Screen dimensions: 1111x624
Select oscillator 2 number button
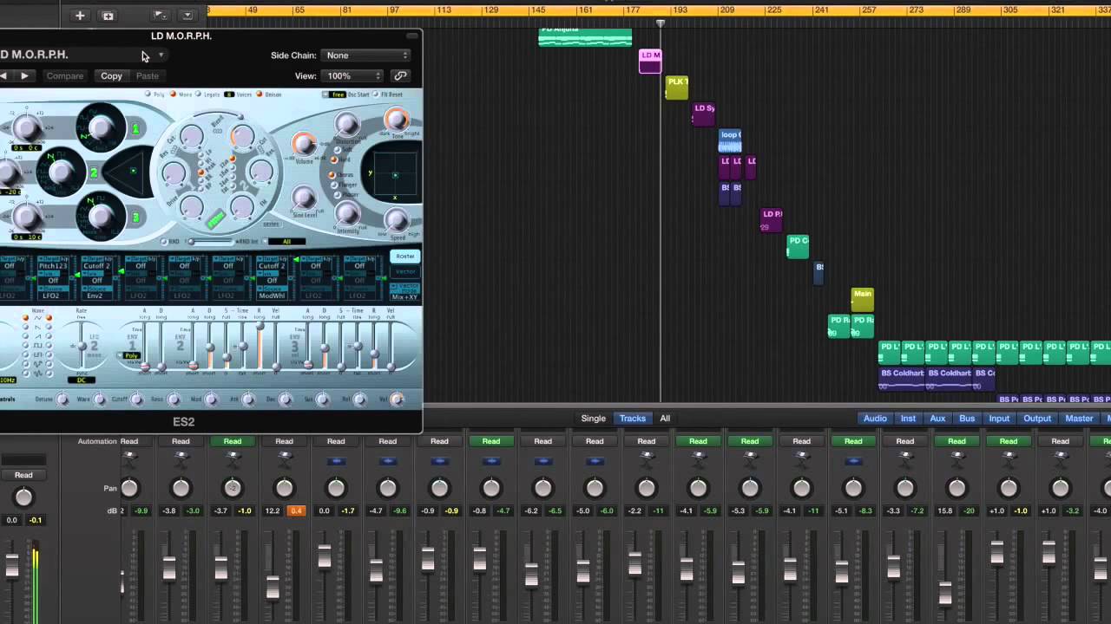pos(94,172)
